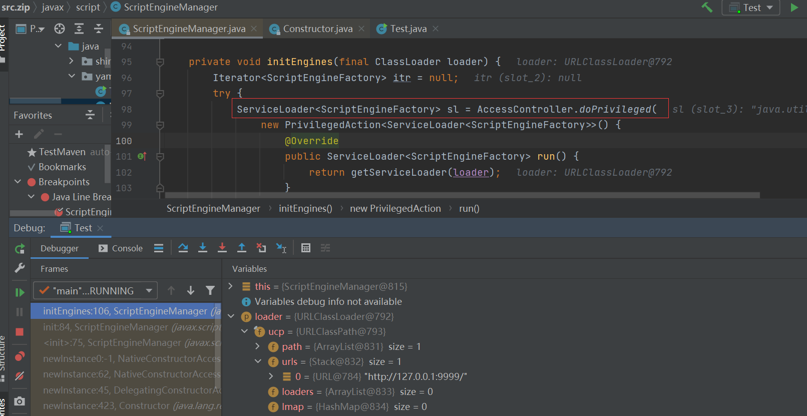Run the Test configuration with play arrow
This screenshot has width=807, height=416.
tap(794, 8)
